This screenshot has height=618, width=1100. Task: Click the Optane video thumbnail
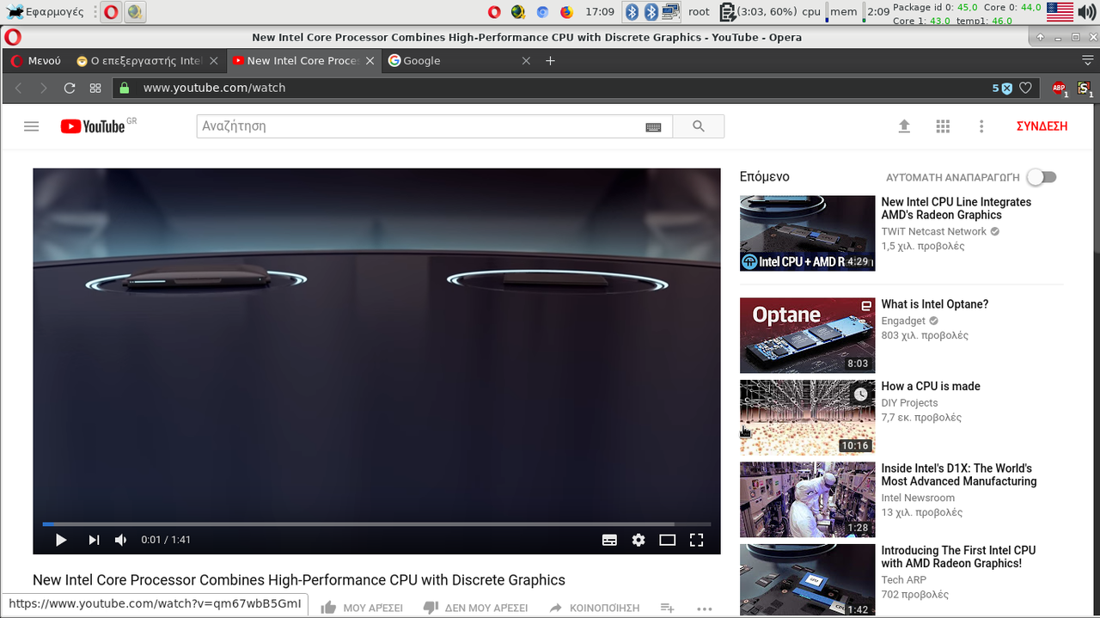coord(807,335)
